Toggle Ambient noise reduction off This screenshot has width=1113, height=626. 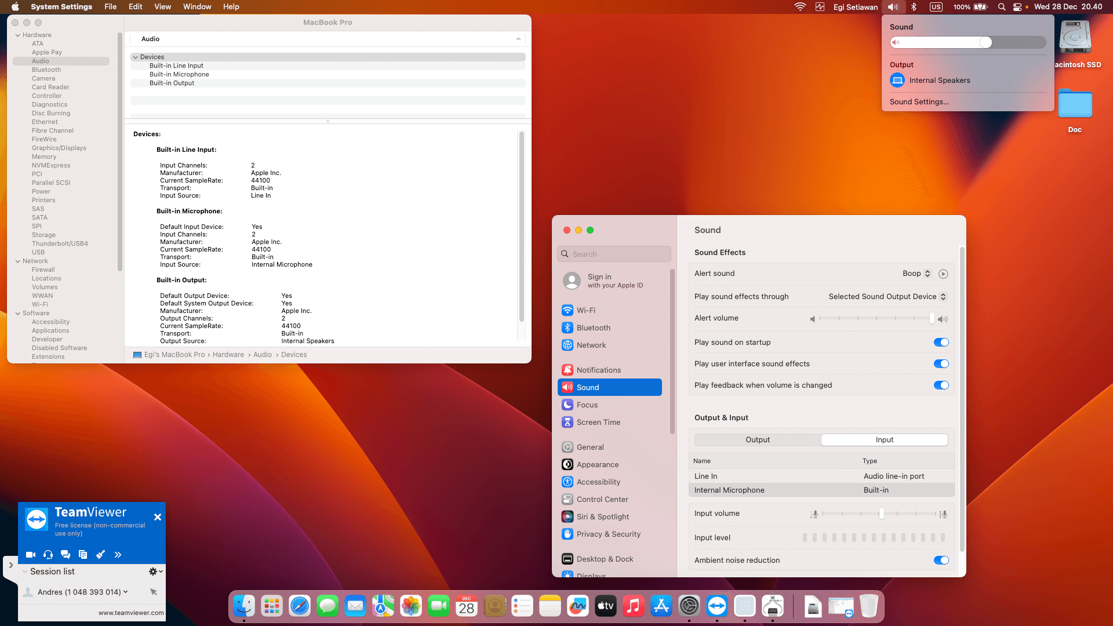(x=941, y=561)
